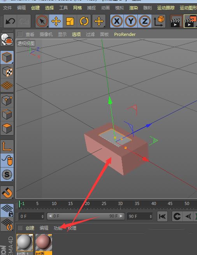
Task: Toggle Z axis lock
Action: tap(144, 21)
